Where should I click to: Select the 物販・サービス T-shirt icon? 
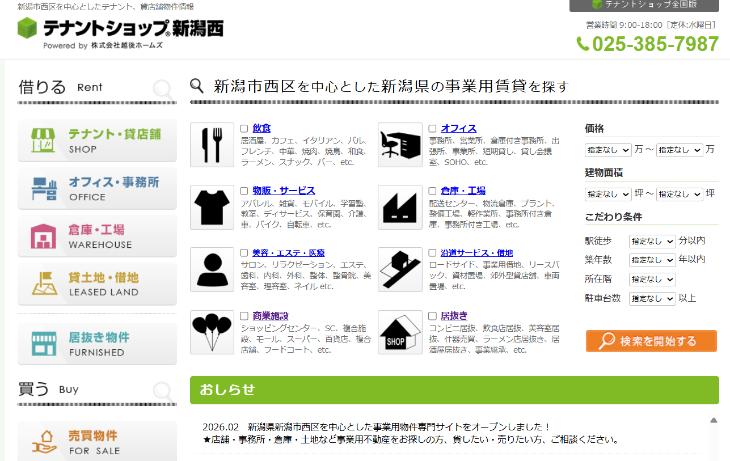click(x=212, y=207)
